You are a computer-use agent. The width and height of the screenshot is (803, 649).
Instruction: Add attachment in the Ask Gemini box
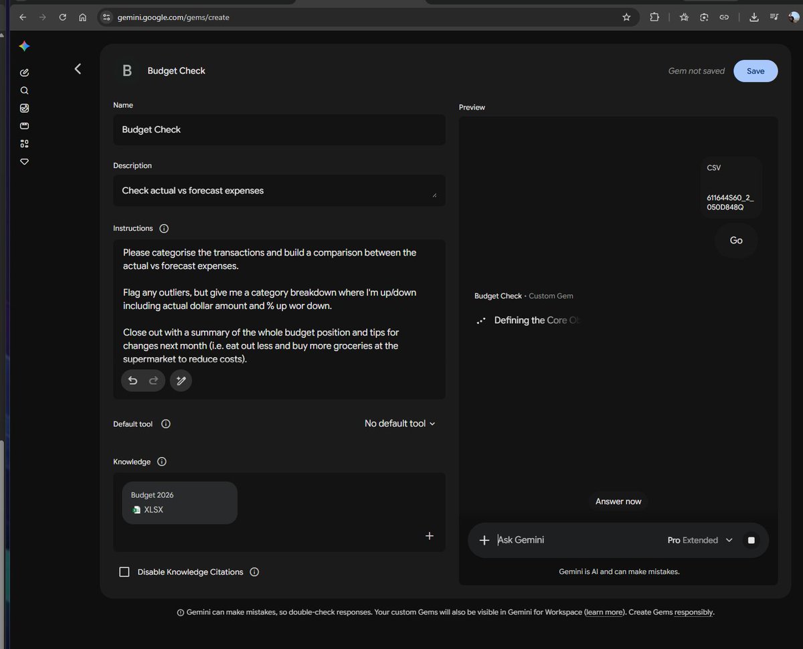[x=484, y=540]
